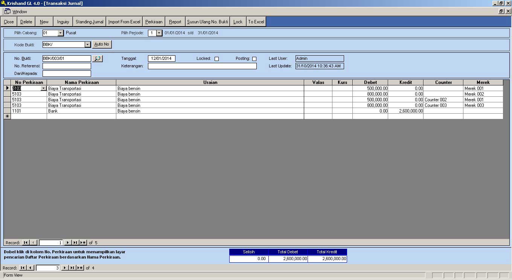Select the Merek 003 cell
This screenshot has height=280, width=512.
click(483, 105)
